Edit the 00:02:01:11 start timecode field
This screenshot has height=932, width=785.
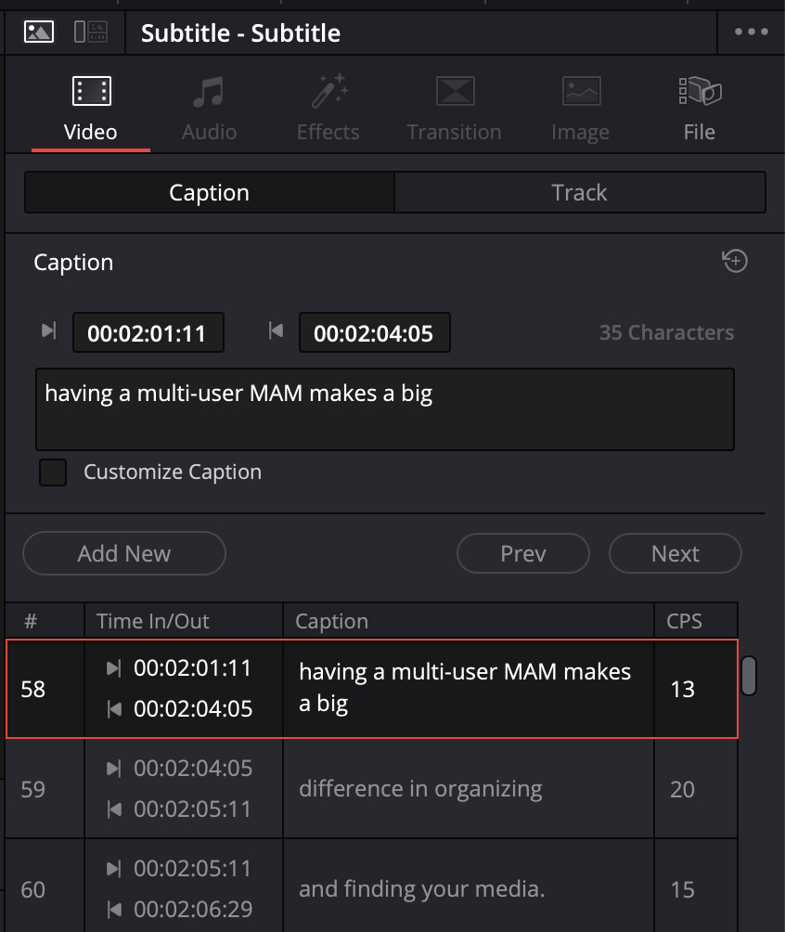click(148, 333)
